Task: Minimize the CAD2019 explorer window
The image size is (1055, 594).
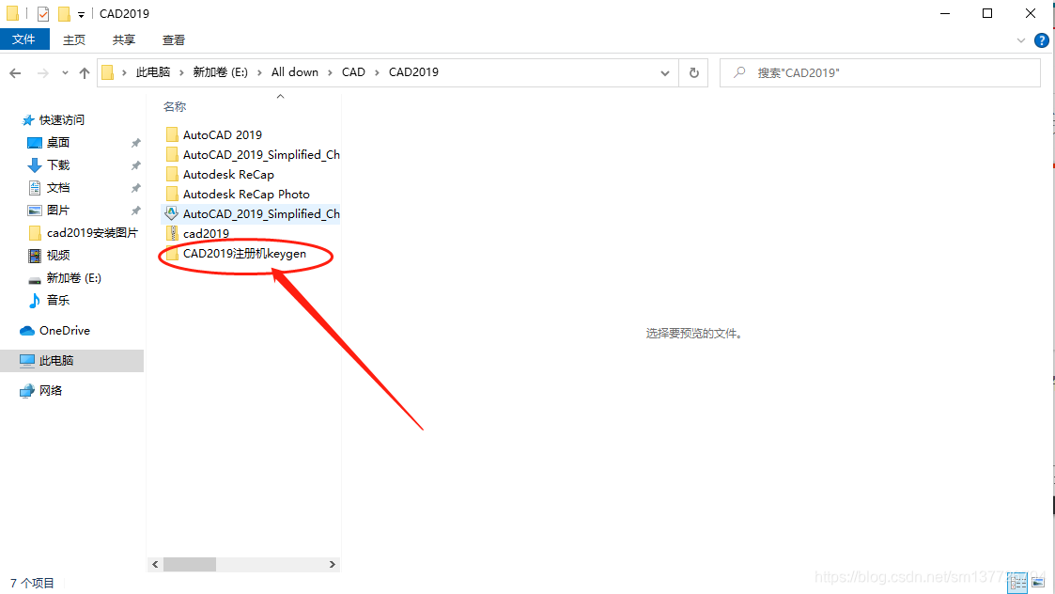Action: [945, 13]
